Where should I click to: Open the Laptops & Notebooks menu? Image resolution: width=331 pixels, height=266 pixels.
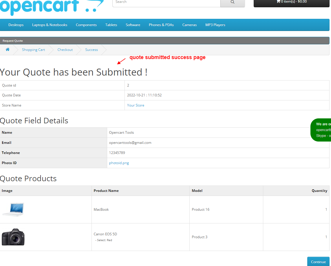[50, 25]
